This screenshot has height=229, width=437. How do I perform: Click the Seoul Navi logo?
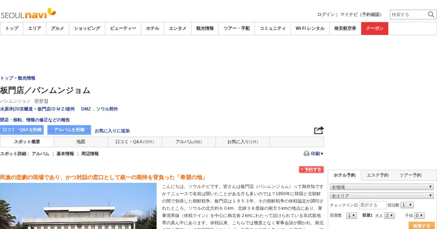click(x=28, y=14)
